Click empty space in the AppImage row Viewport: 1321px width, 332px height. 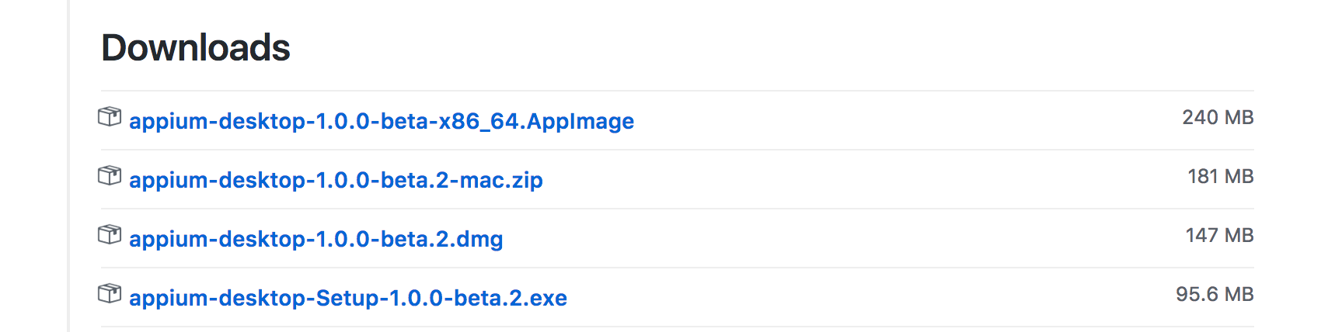(901, 120)
